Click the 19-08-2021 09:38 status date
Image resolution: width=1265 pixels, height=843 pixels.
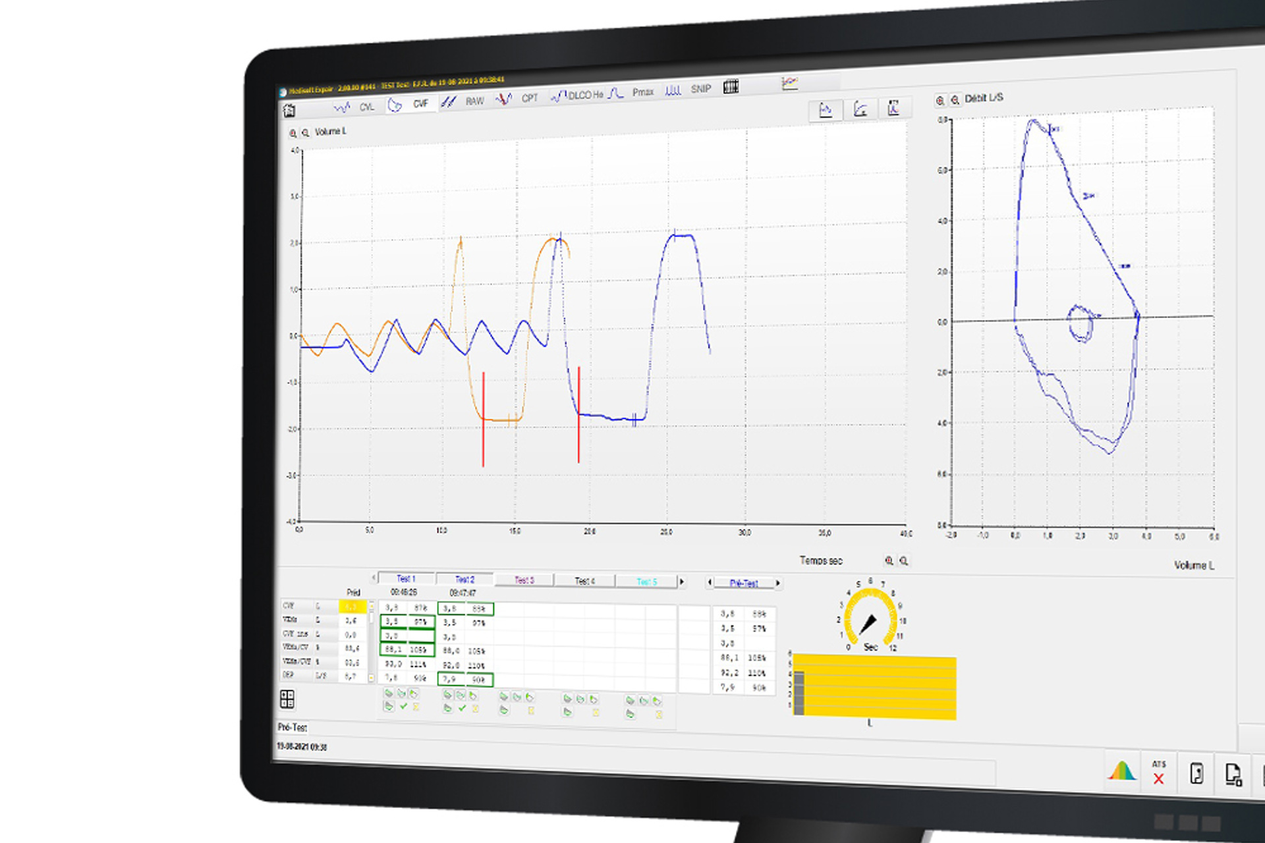[302, 747]
